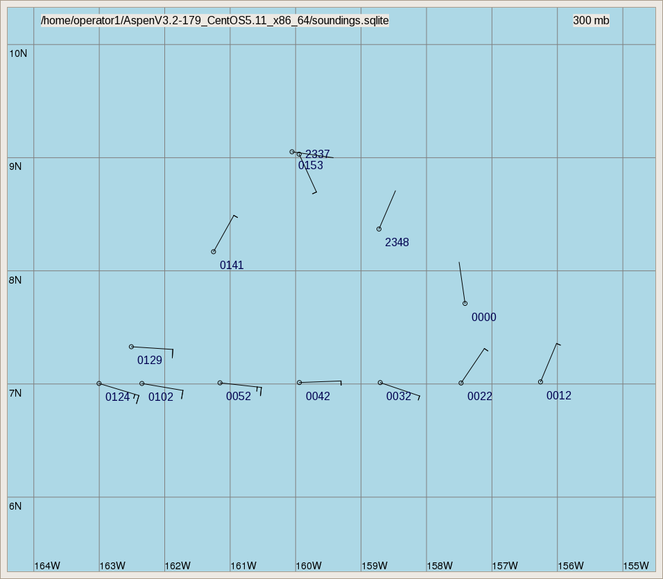The height and width of the screenshot is (579, 663).
Task: Click the 7N latitude label
Action: (15, 393)
